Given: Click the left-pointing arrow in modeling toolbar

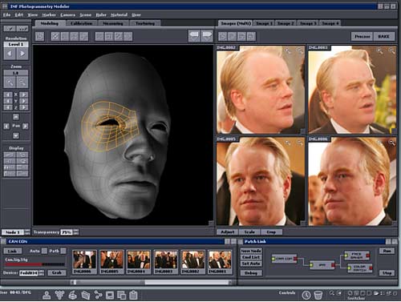Looking at the screenshot, I should 194,36.
